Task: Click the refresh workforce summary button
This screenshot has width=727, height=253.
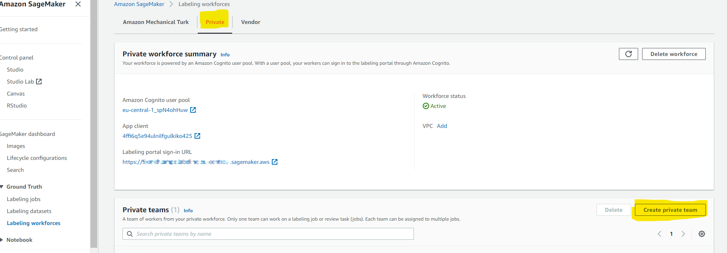Action: (628, 54)
